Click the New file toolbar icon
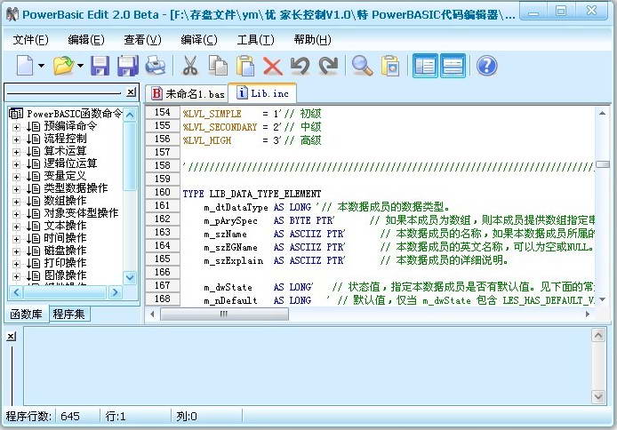The width and height of the screenshot is (617, 430). point(25,65)
